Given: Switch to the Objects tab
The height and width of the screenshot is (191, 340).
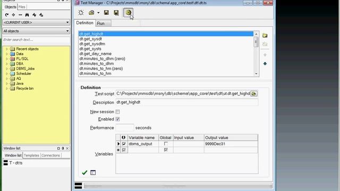Looking at the screenshot, I should tap(10, 7).
